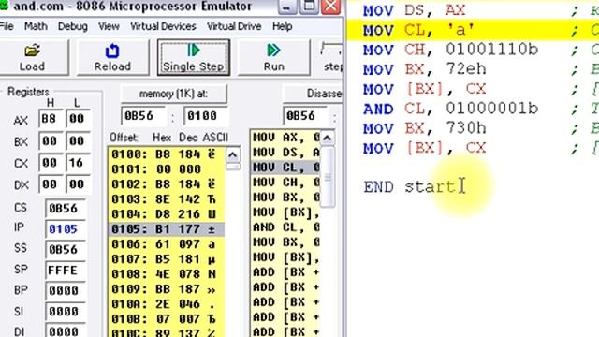
Task: Click the BX low byte field
Action: [78, 141]
